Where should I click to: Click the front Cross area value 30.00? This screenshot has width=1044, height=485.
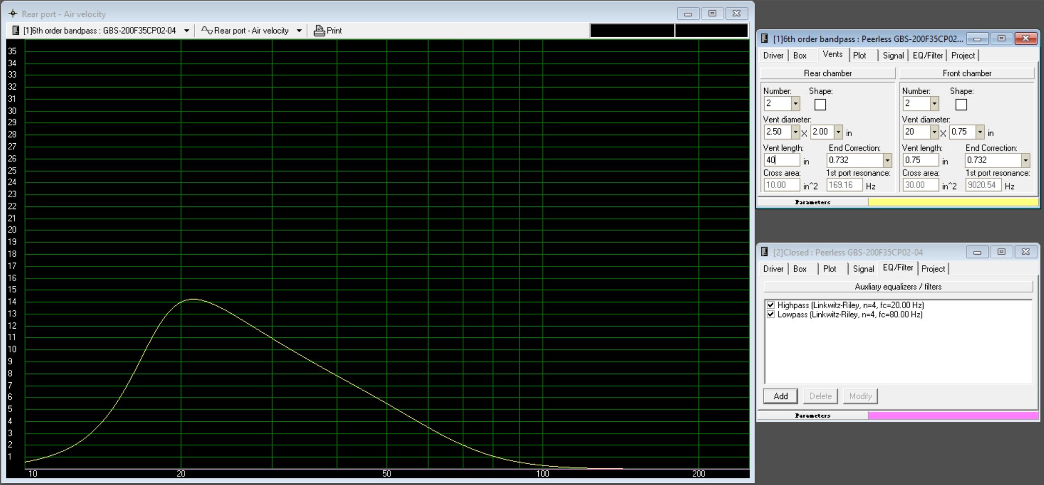[x=921, y=185]
